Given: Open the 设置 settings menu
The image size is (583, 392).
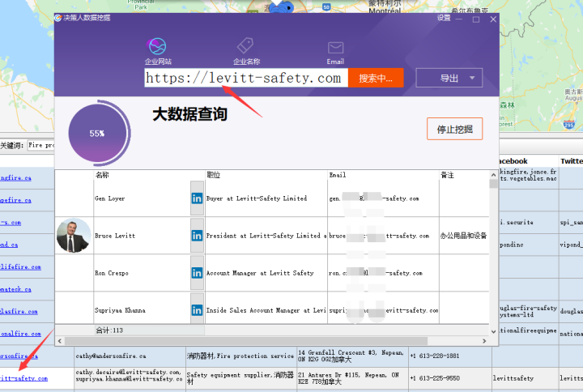Looking at the screenshot, I should click(x=444, y=18).
